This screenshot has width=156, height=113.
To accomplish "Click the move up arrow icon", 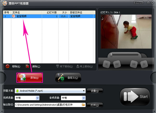I will (x=78, y=66).
